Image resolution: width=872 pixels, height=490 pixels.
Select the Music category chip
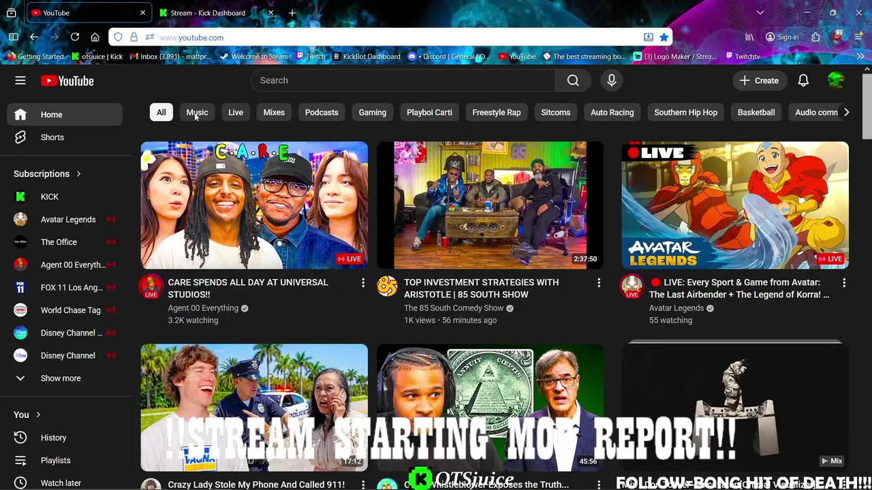coord(197,112)
